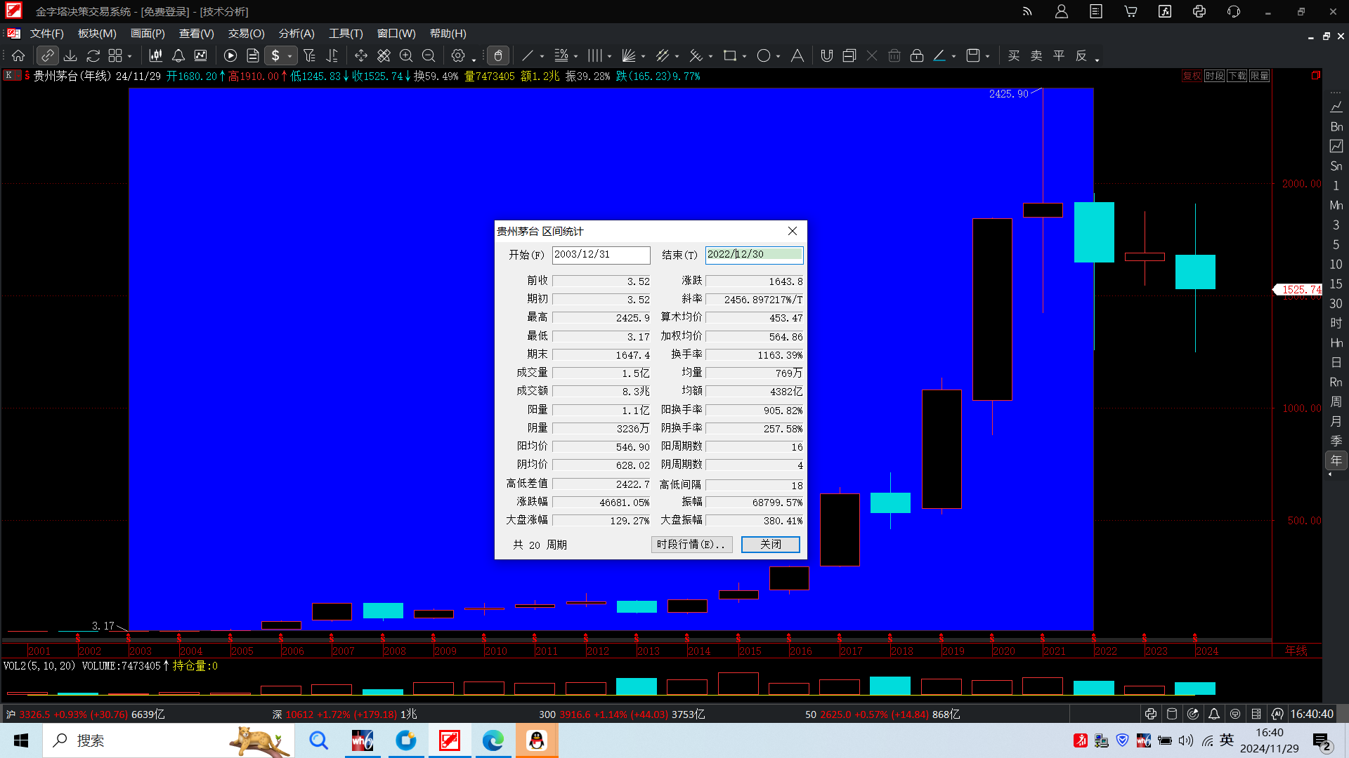Click the playback circle icon
1349x758 pixels.
[230, 55]
